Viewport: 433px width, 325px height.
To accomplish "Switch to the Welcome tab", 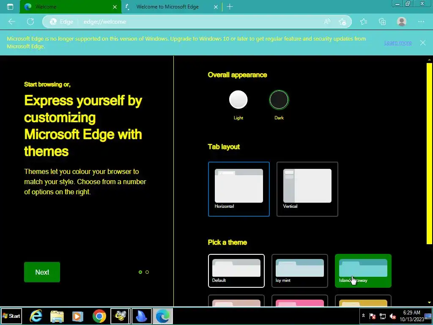I will [x=71, y=7].
